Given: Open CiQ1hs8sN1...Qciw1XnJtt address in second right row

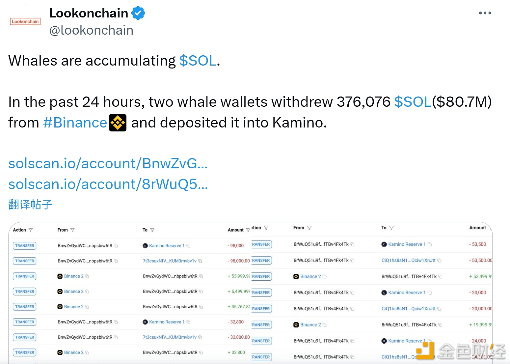Looking at the screenshot, I should tap(408, 260).
